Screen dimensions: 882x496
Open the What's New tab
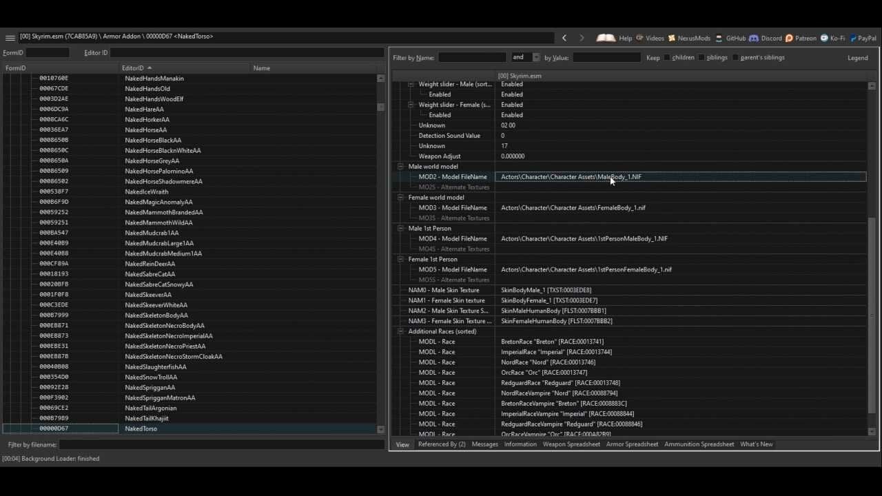(756, 444)
